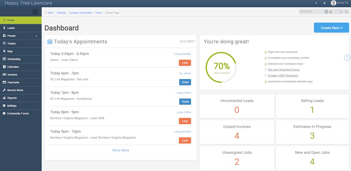Click the 70% tasks completed progress circle

pos(221,67)
